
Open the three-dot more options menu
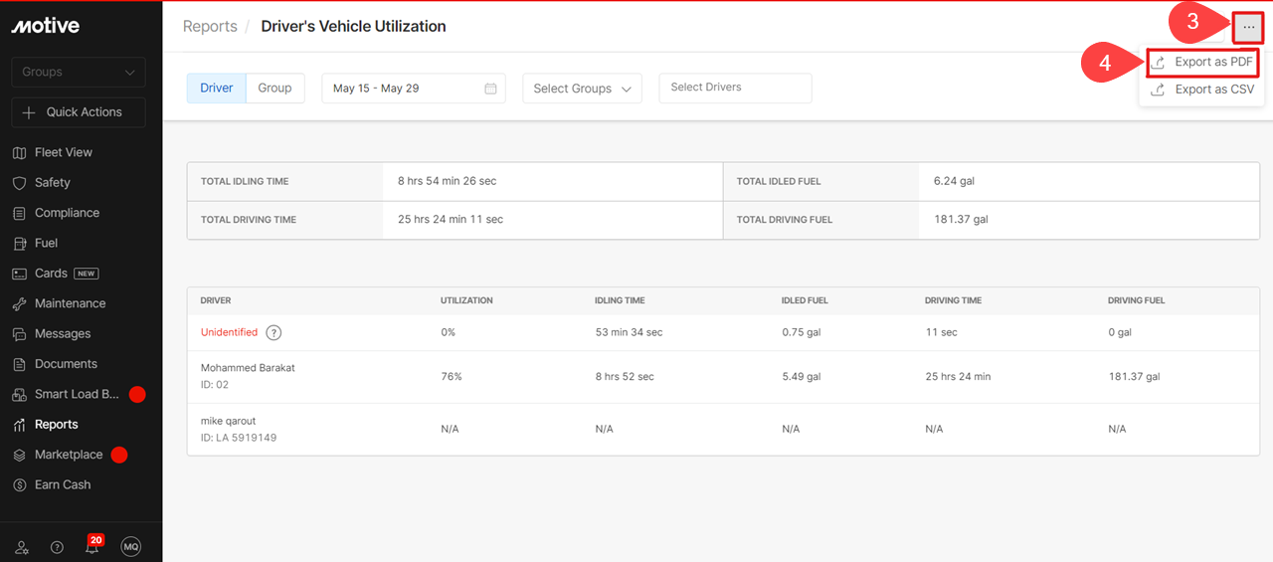(1248, 27)
